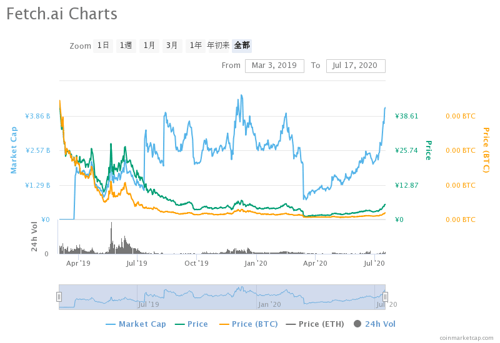This screenshot has width=500, height=343.
Task: Click the shaded navigator range area
Action: [222, 297]
